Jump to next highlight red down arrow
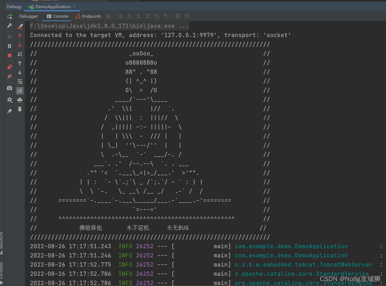386x286 pixels. coord(20,45)
